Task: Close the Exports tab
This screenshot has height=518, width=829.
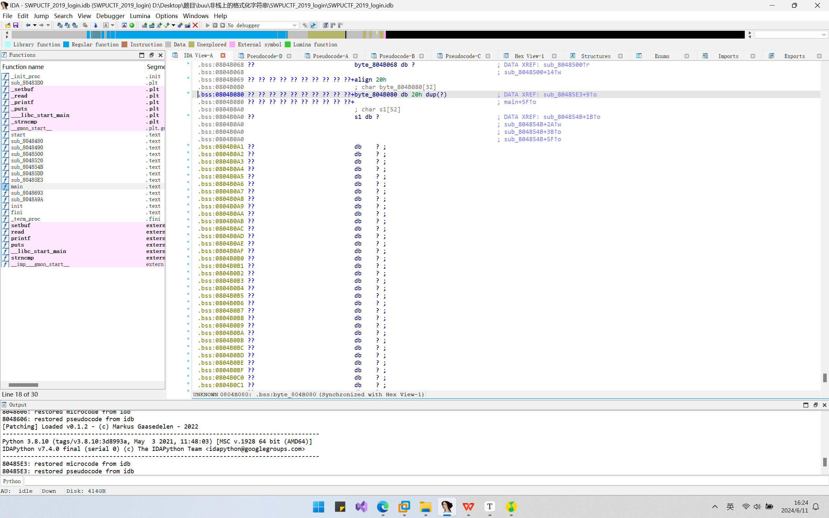Action: 819,56
